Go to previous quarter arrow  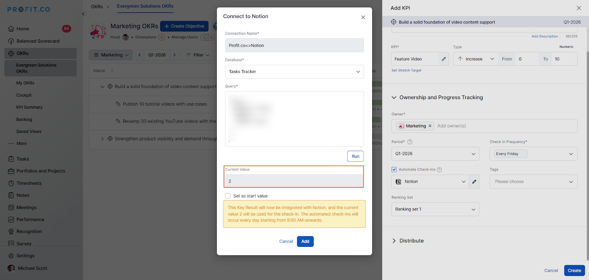(x=140, y=55)
